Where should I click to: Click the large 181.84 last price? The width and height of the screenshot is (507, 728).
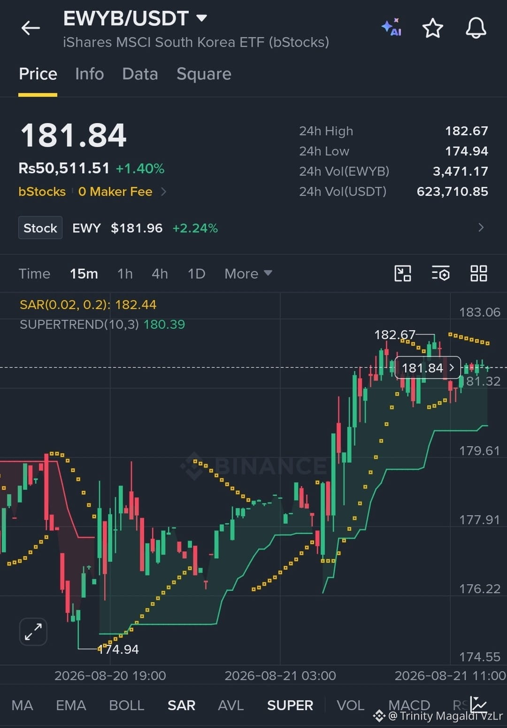pyautogui.click(x=73, y=135)
